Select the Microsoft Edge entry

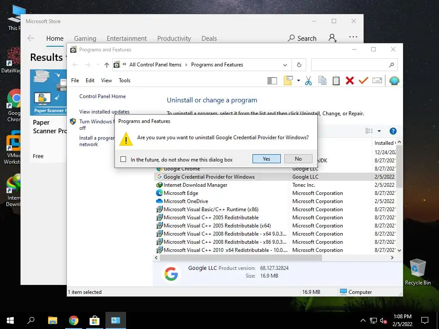181,193
